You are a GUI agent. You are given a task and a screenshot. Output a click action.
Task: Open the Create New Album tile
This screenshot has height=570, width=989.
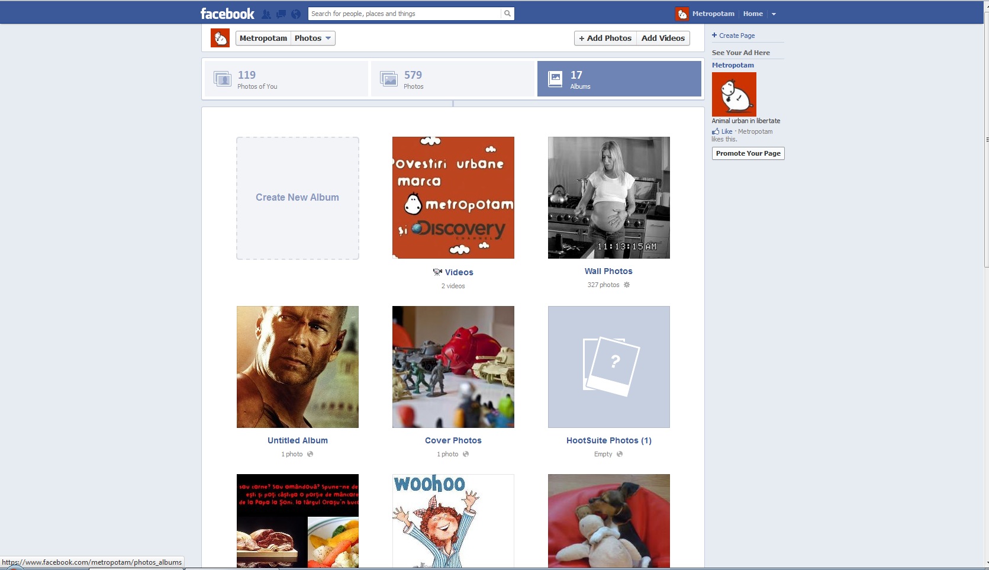(x=298, y=198)
